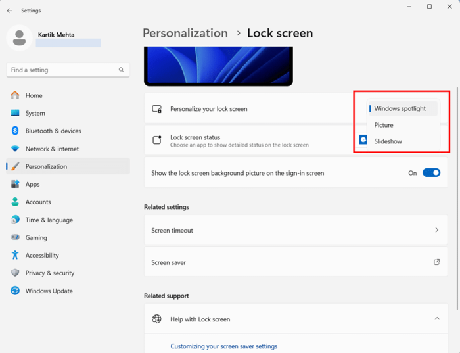Choose Windows spotlight in the dropdown
Screen dimensions: 460x353
pyautogui.click(x=403, y=108)
